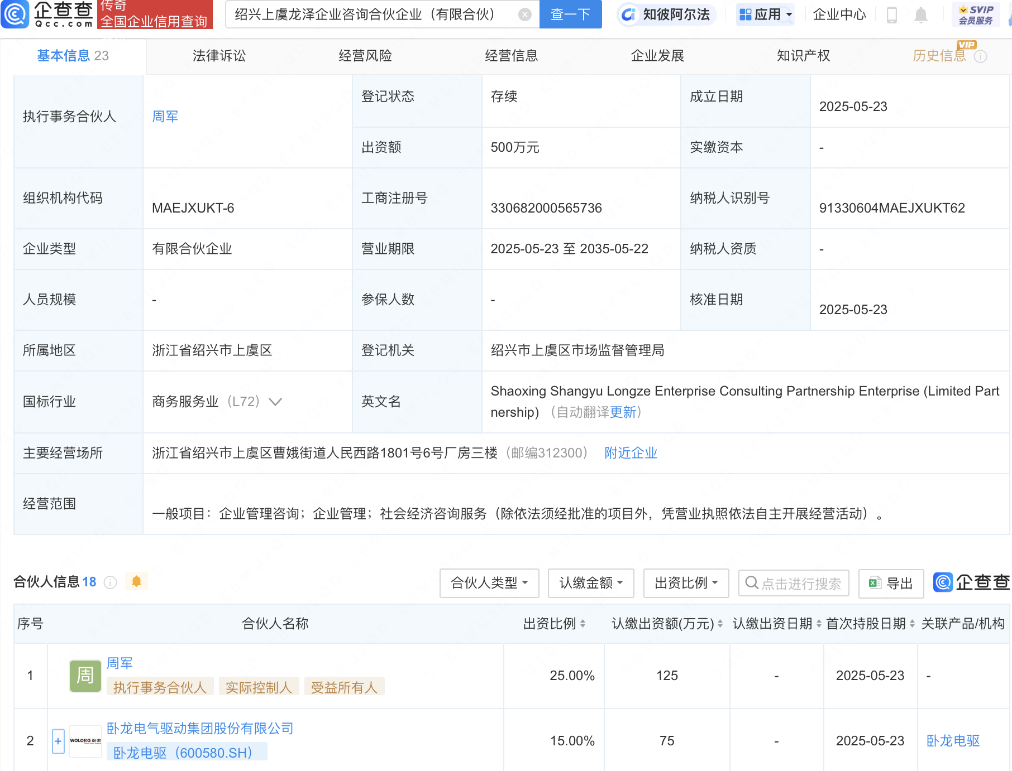
Task: Click the 查一下 search button
Action: click(570, 15)
